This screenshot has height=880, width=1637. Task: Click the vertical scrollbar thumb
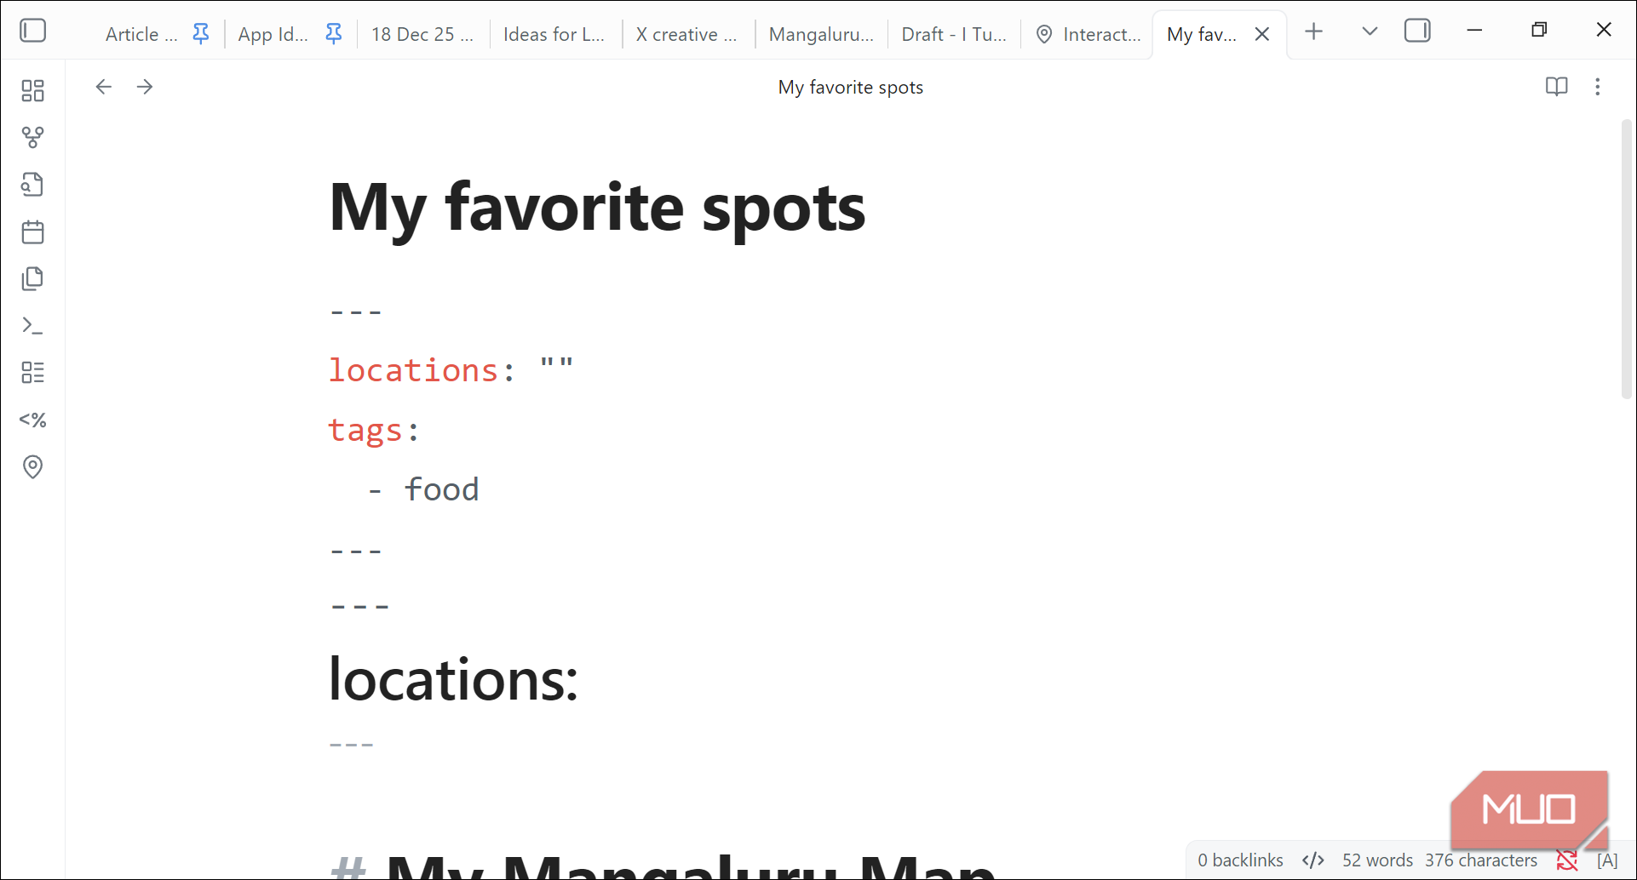[x=1626, y=260]
